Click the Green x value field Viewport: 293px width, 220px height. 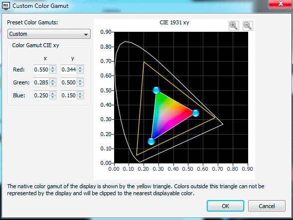click(41, 82)
